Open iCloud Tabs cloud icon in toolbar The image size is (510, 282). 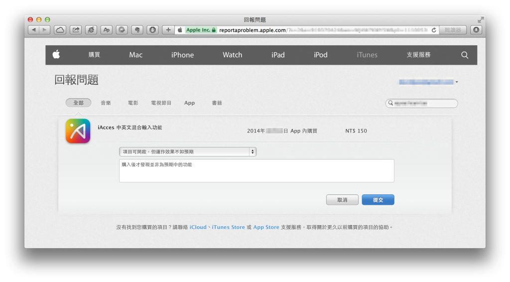pyautogui.click(x=60, y=30)
